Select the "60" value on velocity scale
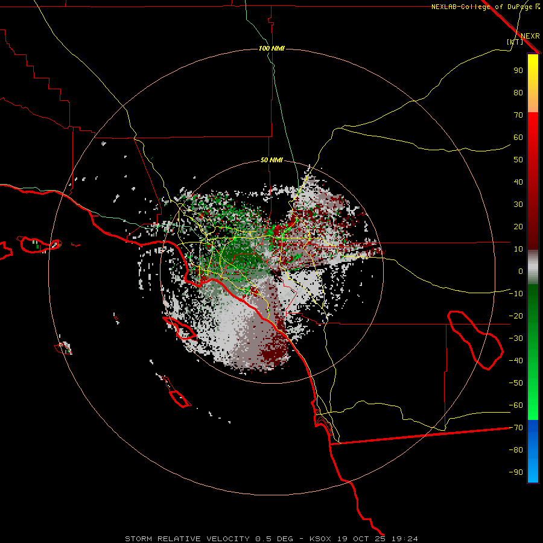 pyautogui.click(x=518, y=137)
